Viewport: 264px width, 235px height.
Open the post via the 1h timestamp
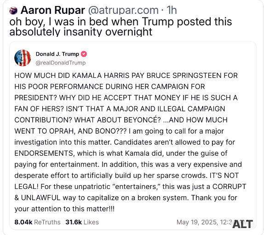click(x=172, y=10)
